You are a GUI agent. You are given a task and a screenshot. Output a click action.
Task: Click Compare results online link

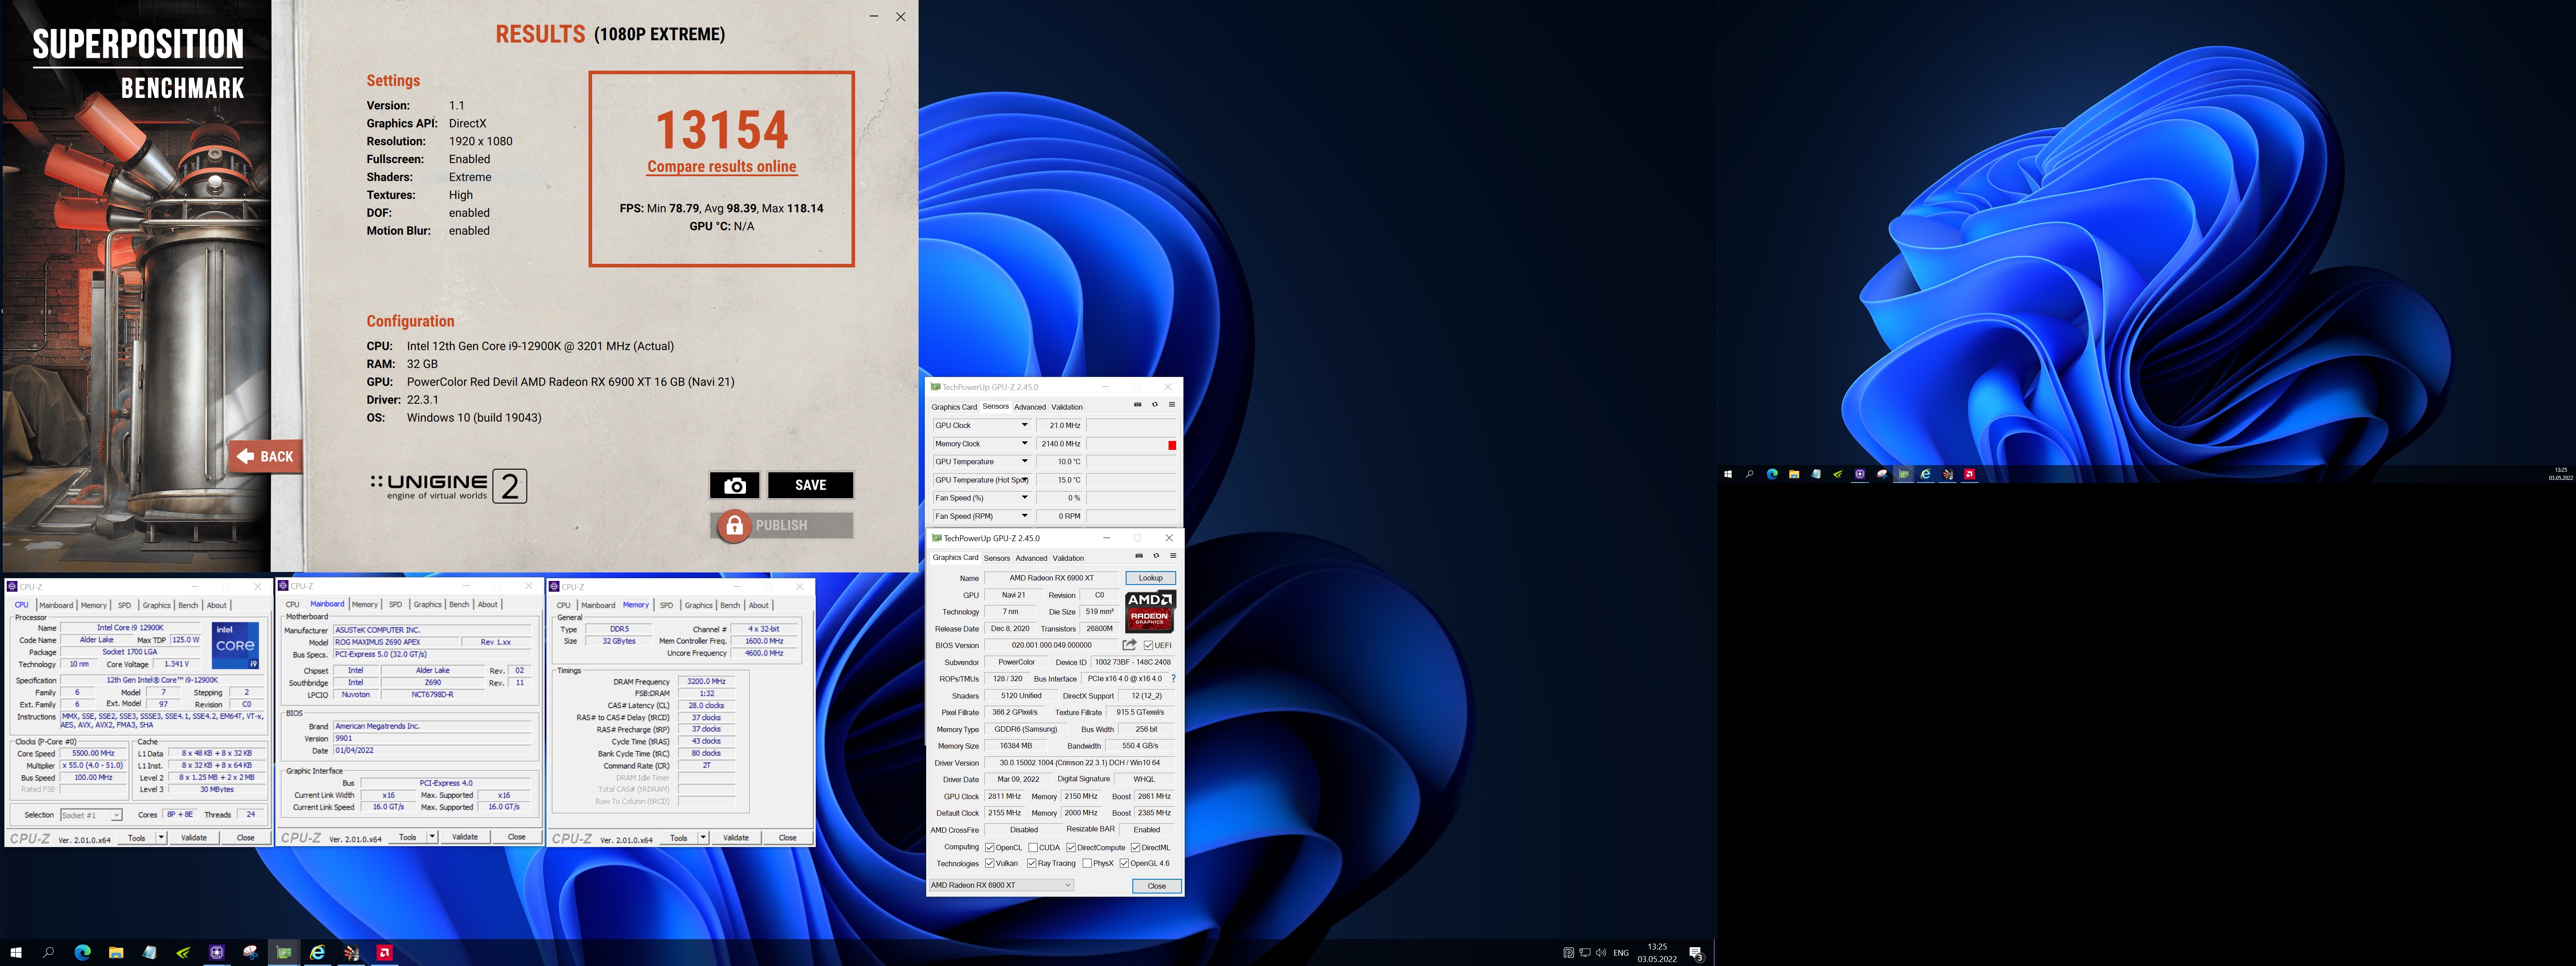(x=721, y=167)
